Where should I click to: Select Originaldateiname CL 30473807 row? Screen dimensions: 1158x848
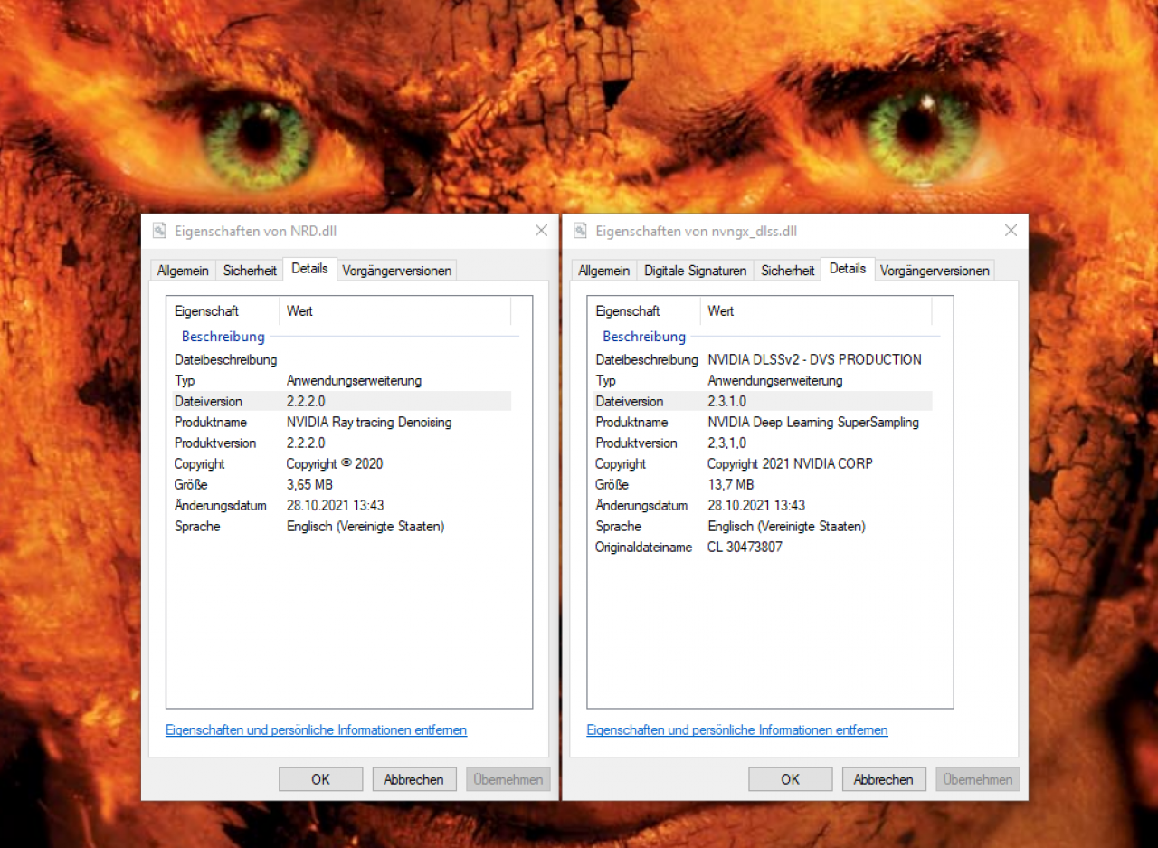click(763, 547)
